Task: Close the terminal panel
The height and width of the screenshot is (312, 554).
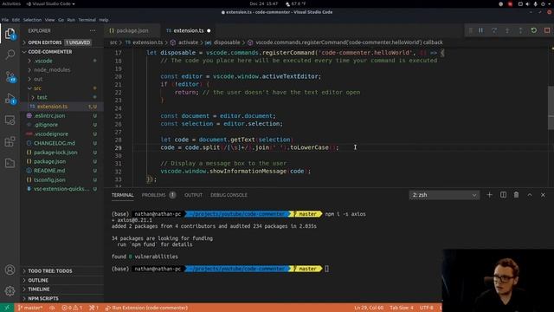Action: pyautogui.click(x=543, y=195)
